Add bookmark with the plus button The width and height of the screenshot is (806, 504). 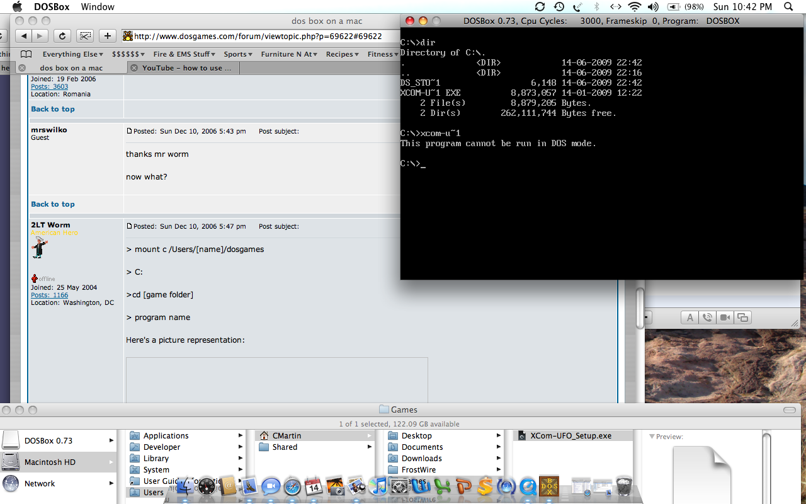point(108,36)
